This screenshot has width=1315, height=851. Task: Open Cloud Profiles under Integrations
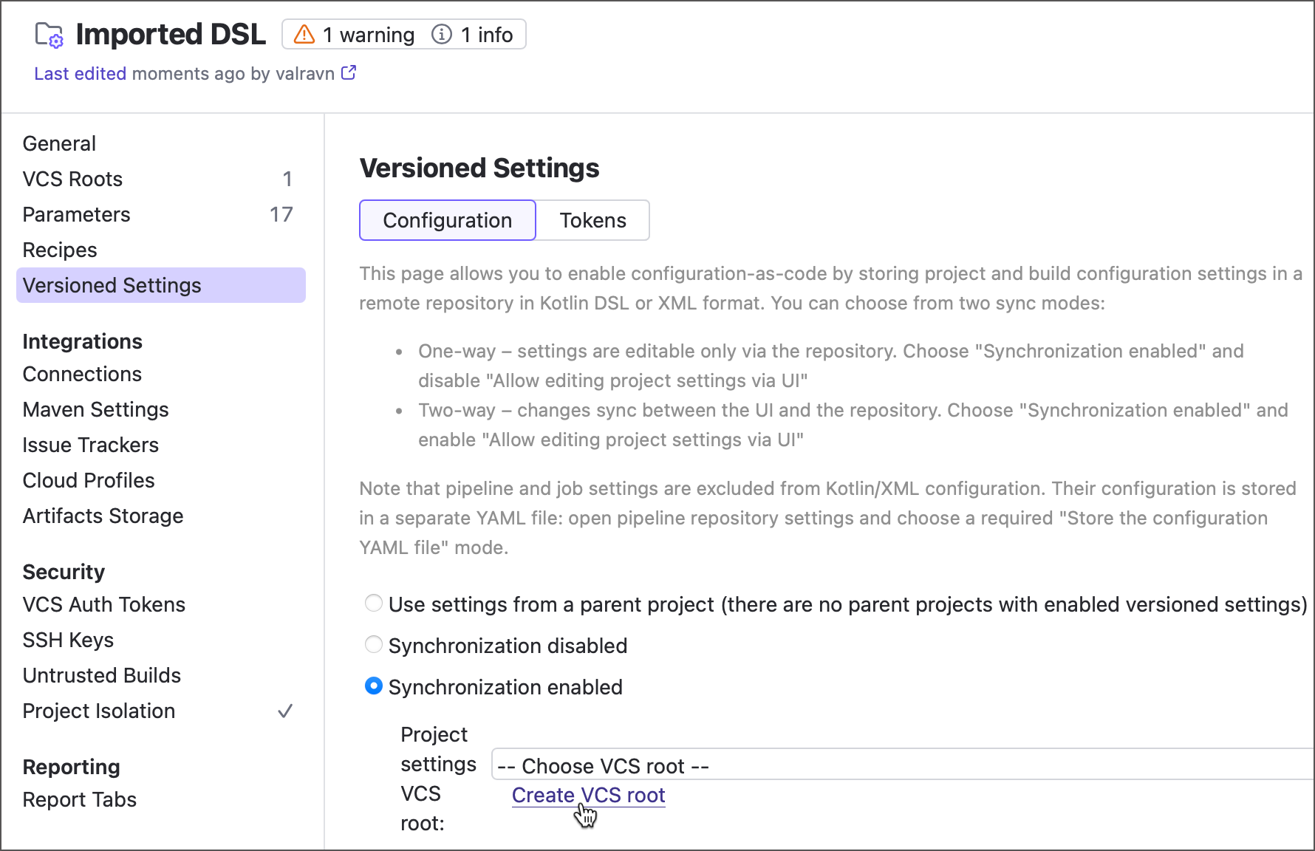pos(89,480)
